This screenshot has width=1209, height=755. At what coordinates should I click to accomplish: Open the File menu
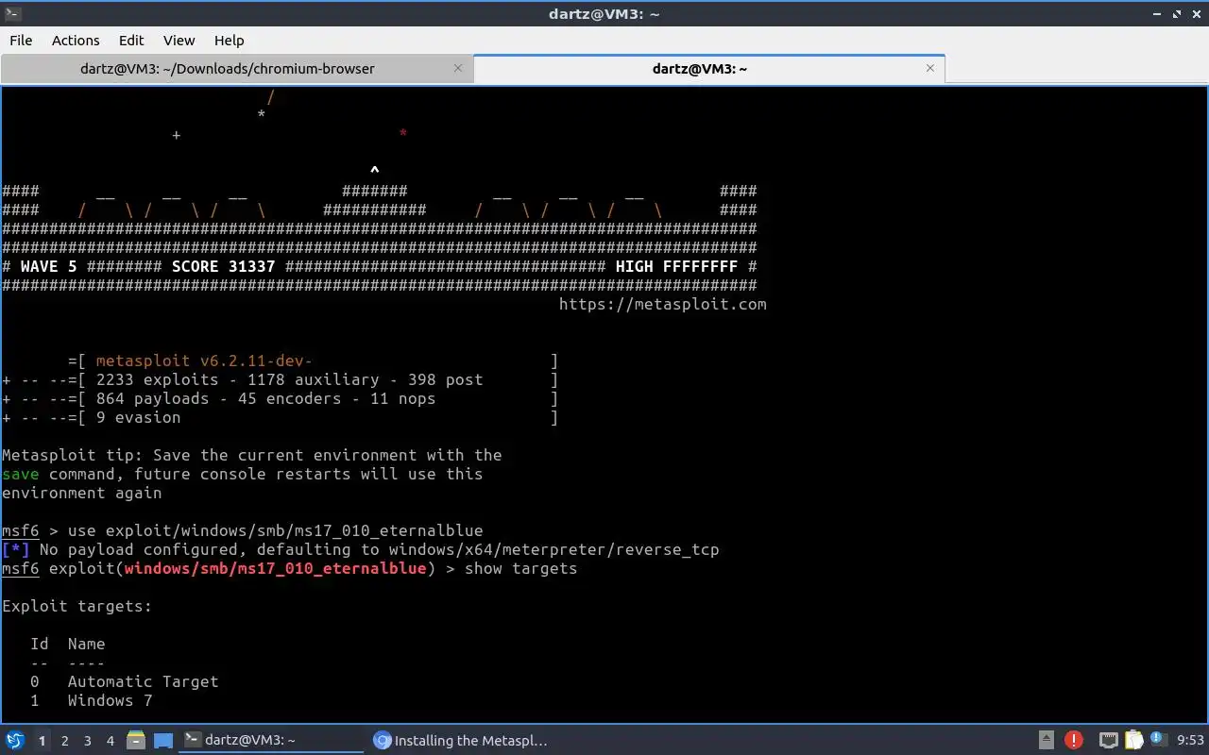[x=21, y=40]
